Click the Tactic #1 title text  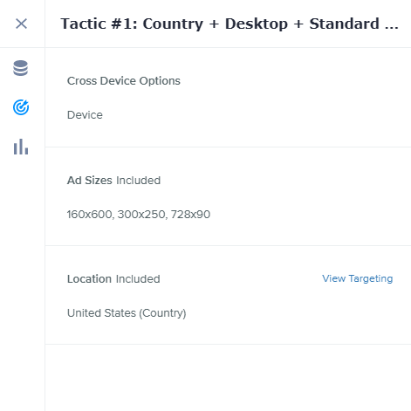tap(229, 24)
